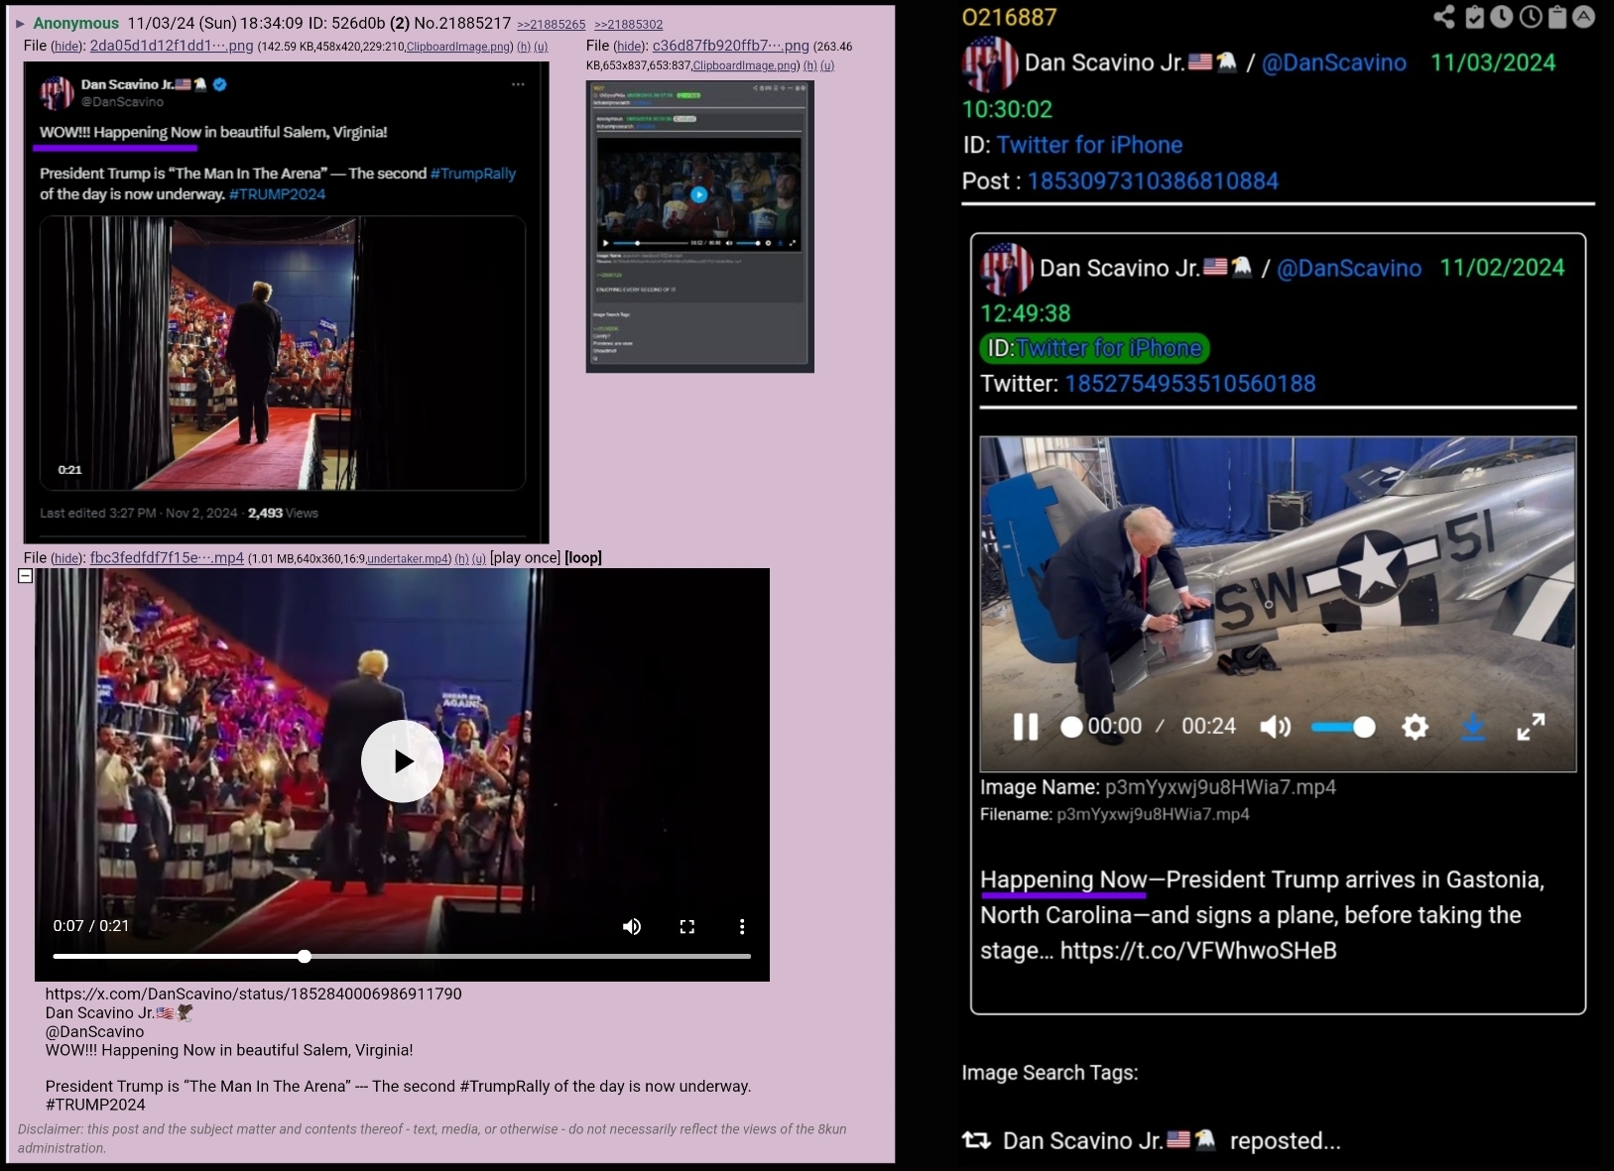Viewport: 1614px width, 1171px height.
Task: Open the Salem Virginia tweet screenshot thumbnail
Action: tap(286, 302)
